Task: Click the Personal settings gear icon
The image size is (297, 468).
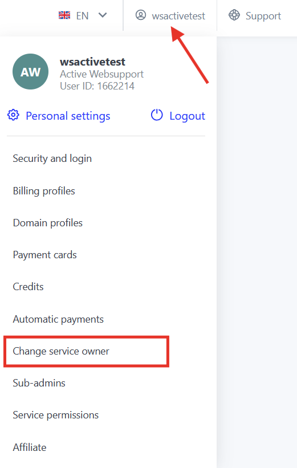Action: tap(13, 115)
